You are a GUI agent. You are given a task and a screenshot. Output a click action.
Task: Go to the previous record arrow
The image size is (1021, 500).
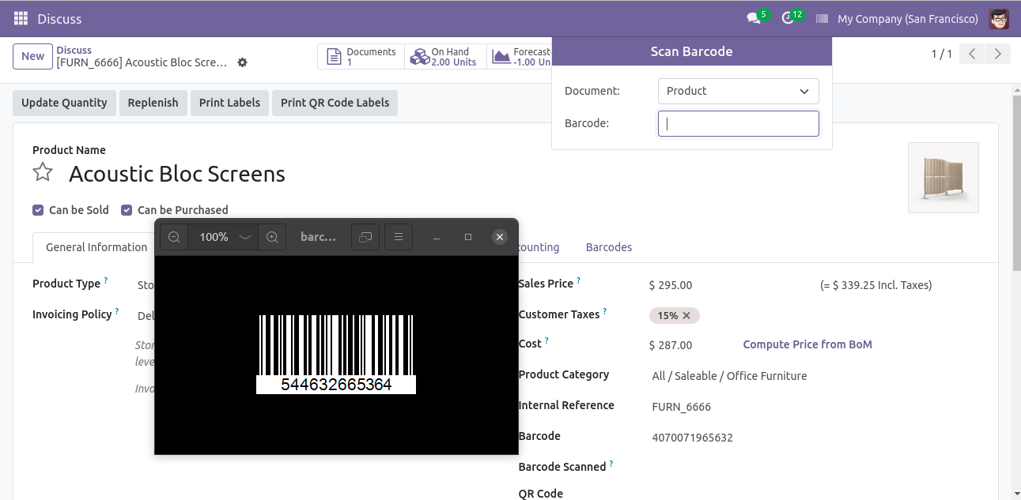coord(972,54)
